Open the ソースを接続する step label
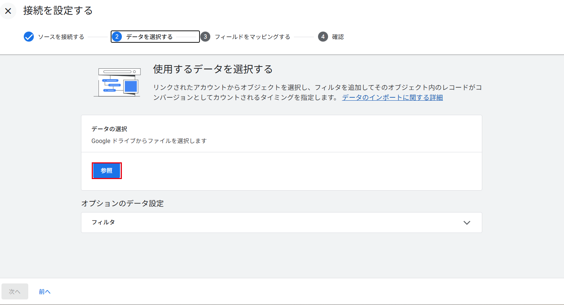The image size is (564, 305). (61, 37)
